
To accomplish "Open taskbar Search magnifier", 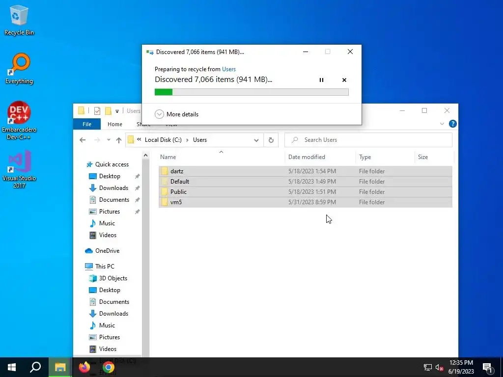I will coord(35,367).
